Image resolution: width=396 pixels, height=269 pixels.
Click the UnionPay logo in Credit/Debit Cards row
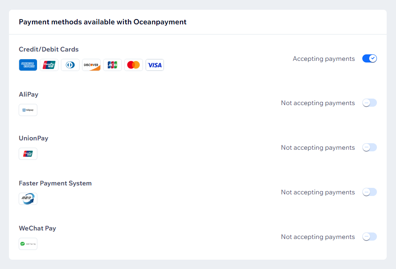coord(49,65)
